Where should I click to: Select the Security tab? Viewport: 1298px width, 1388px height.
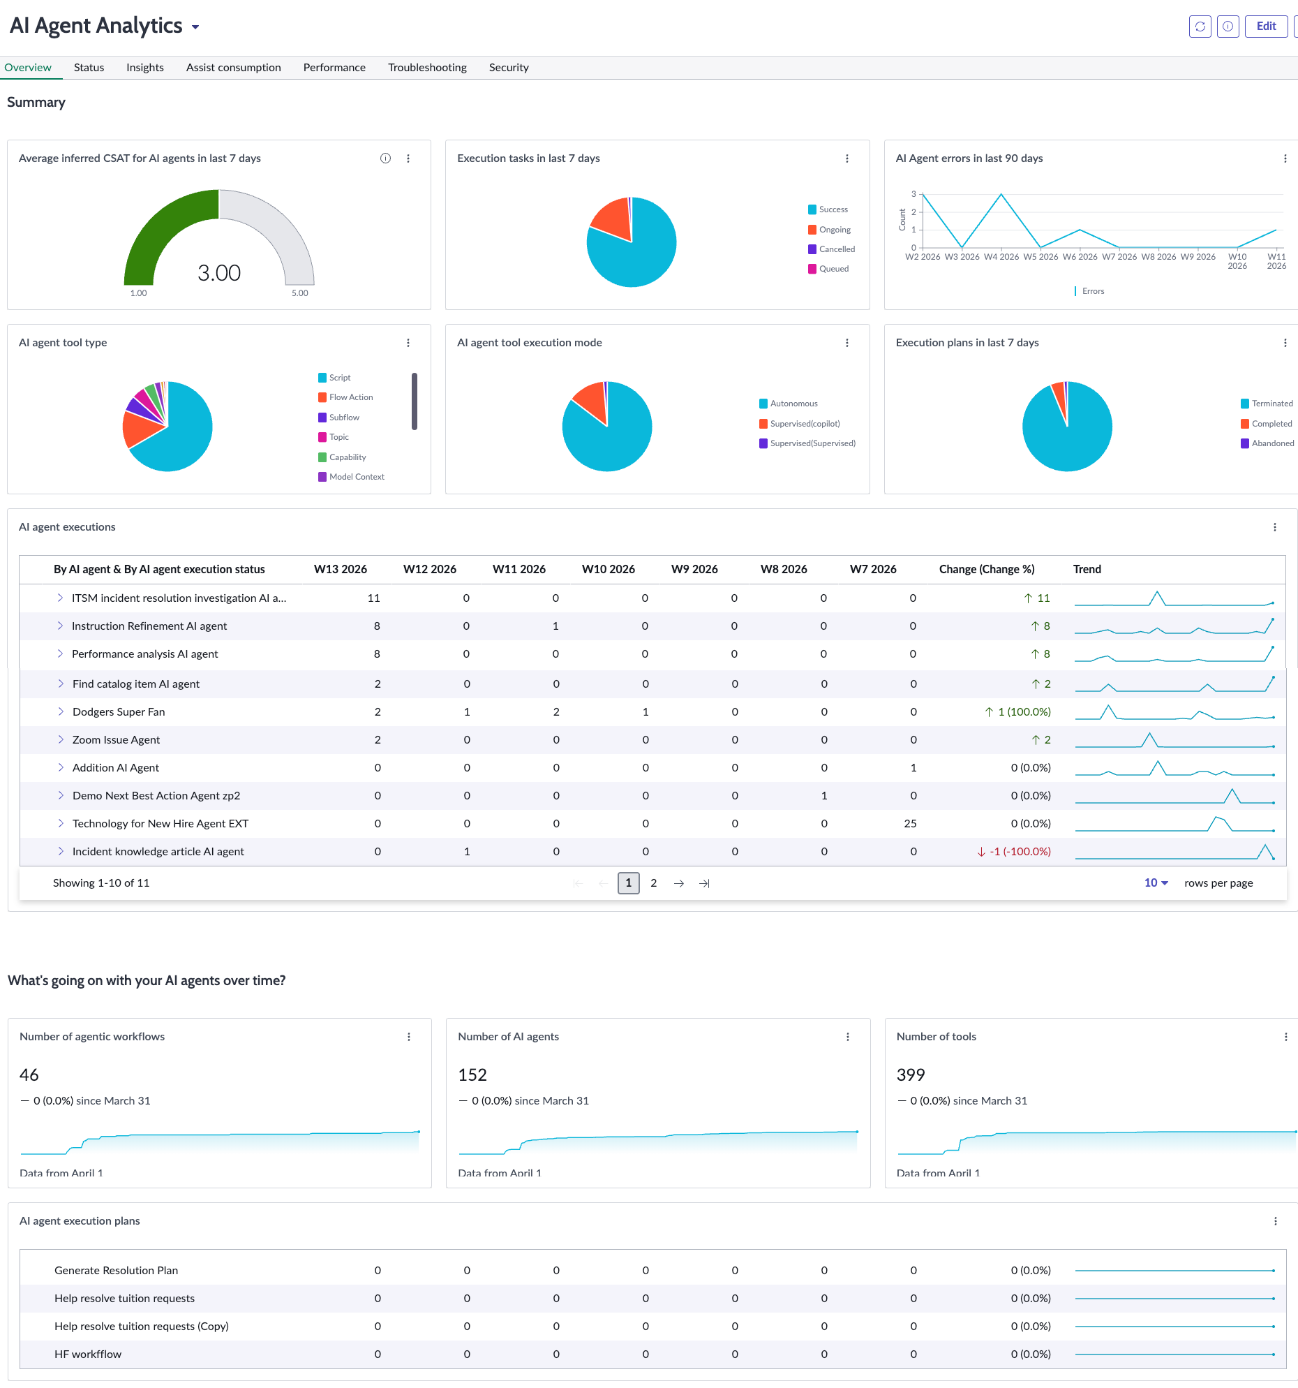click(509, 68)
